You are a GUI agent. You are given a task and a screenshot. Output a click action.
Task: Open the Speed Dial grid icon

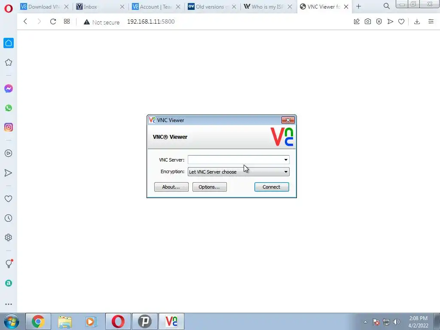(x=67, y=21)
